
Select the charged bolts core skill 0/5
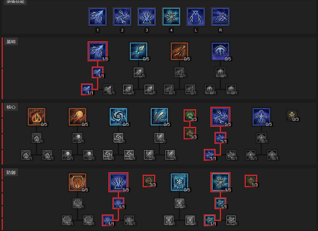(x=261, y=117)
